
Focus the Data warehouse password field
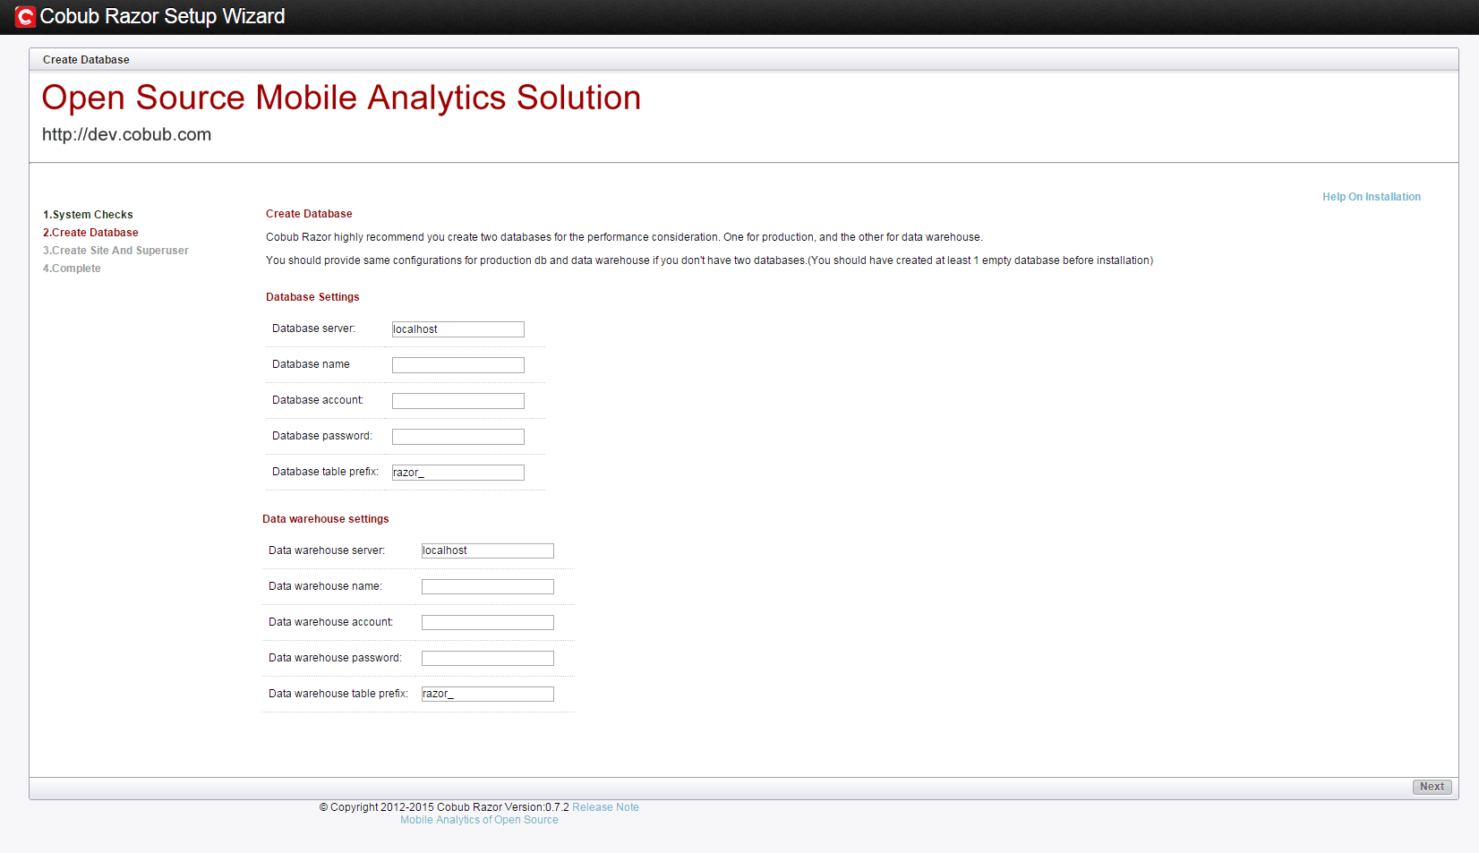pyautogui.click(x=487, y=658)
